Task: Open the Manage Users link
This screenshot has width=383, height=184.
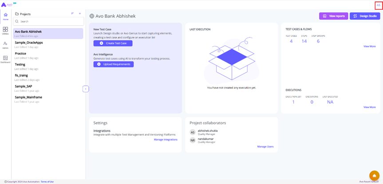Action: 265,146
